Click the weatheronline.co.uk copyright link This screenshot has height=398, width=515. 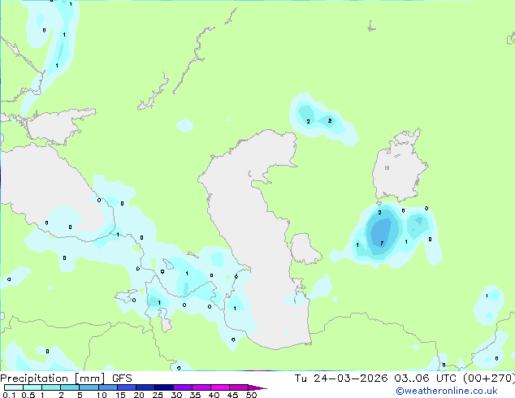click(x=447, y=391)
